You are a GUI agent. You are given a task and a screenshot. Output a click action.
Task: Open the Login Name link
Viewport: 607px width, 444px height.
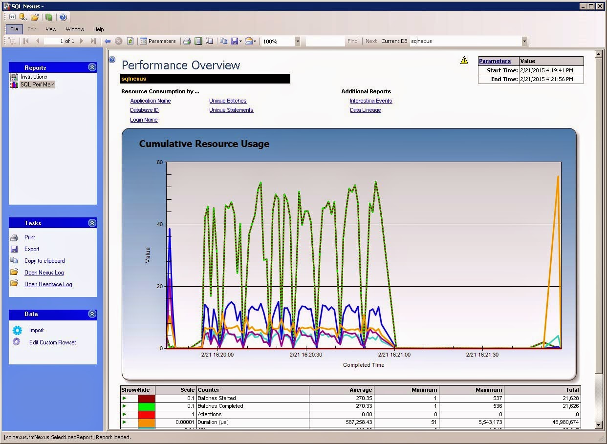pos(144,120)
